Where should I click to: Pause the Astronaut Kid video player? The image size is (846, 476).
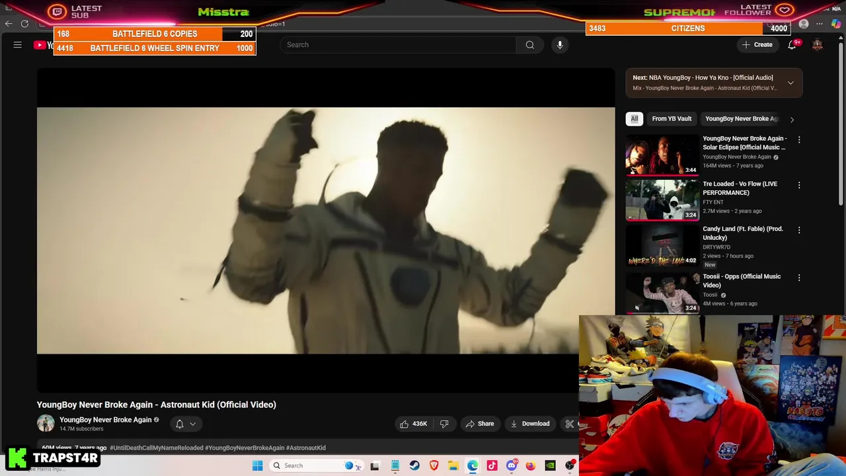click(x=326, y=230)
